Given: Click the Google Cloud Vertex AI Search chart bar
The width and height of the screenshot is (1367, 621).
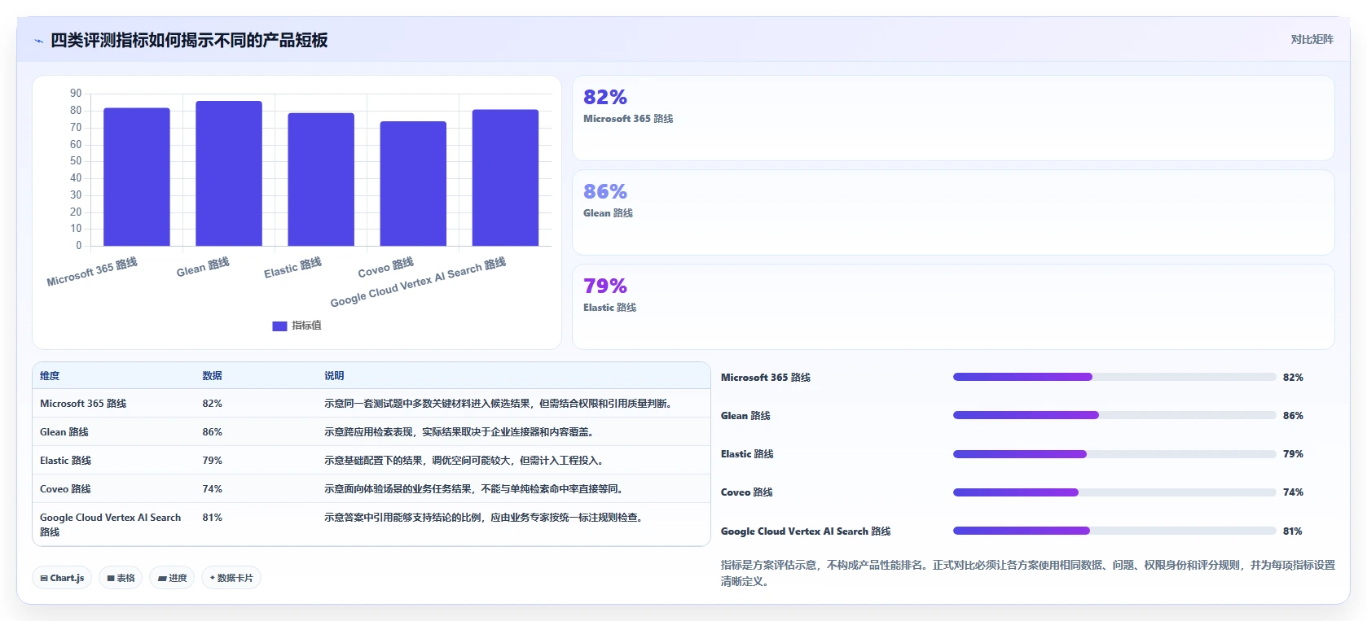Looking at the screenshot, I should 505,177.
